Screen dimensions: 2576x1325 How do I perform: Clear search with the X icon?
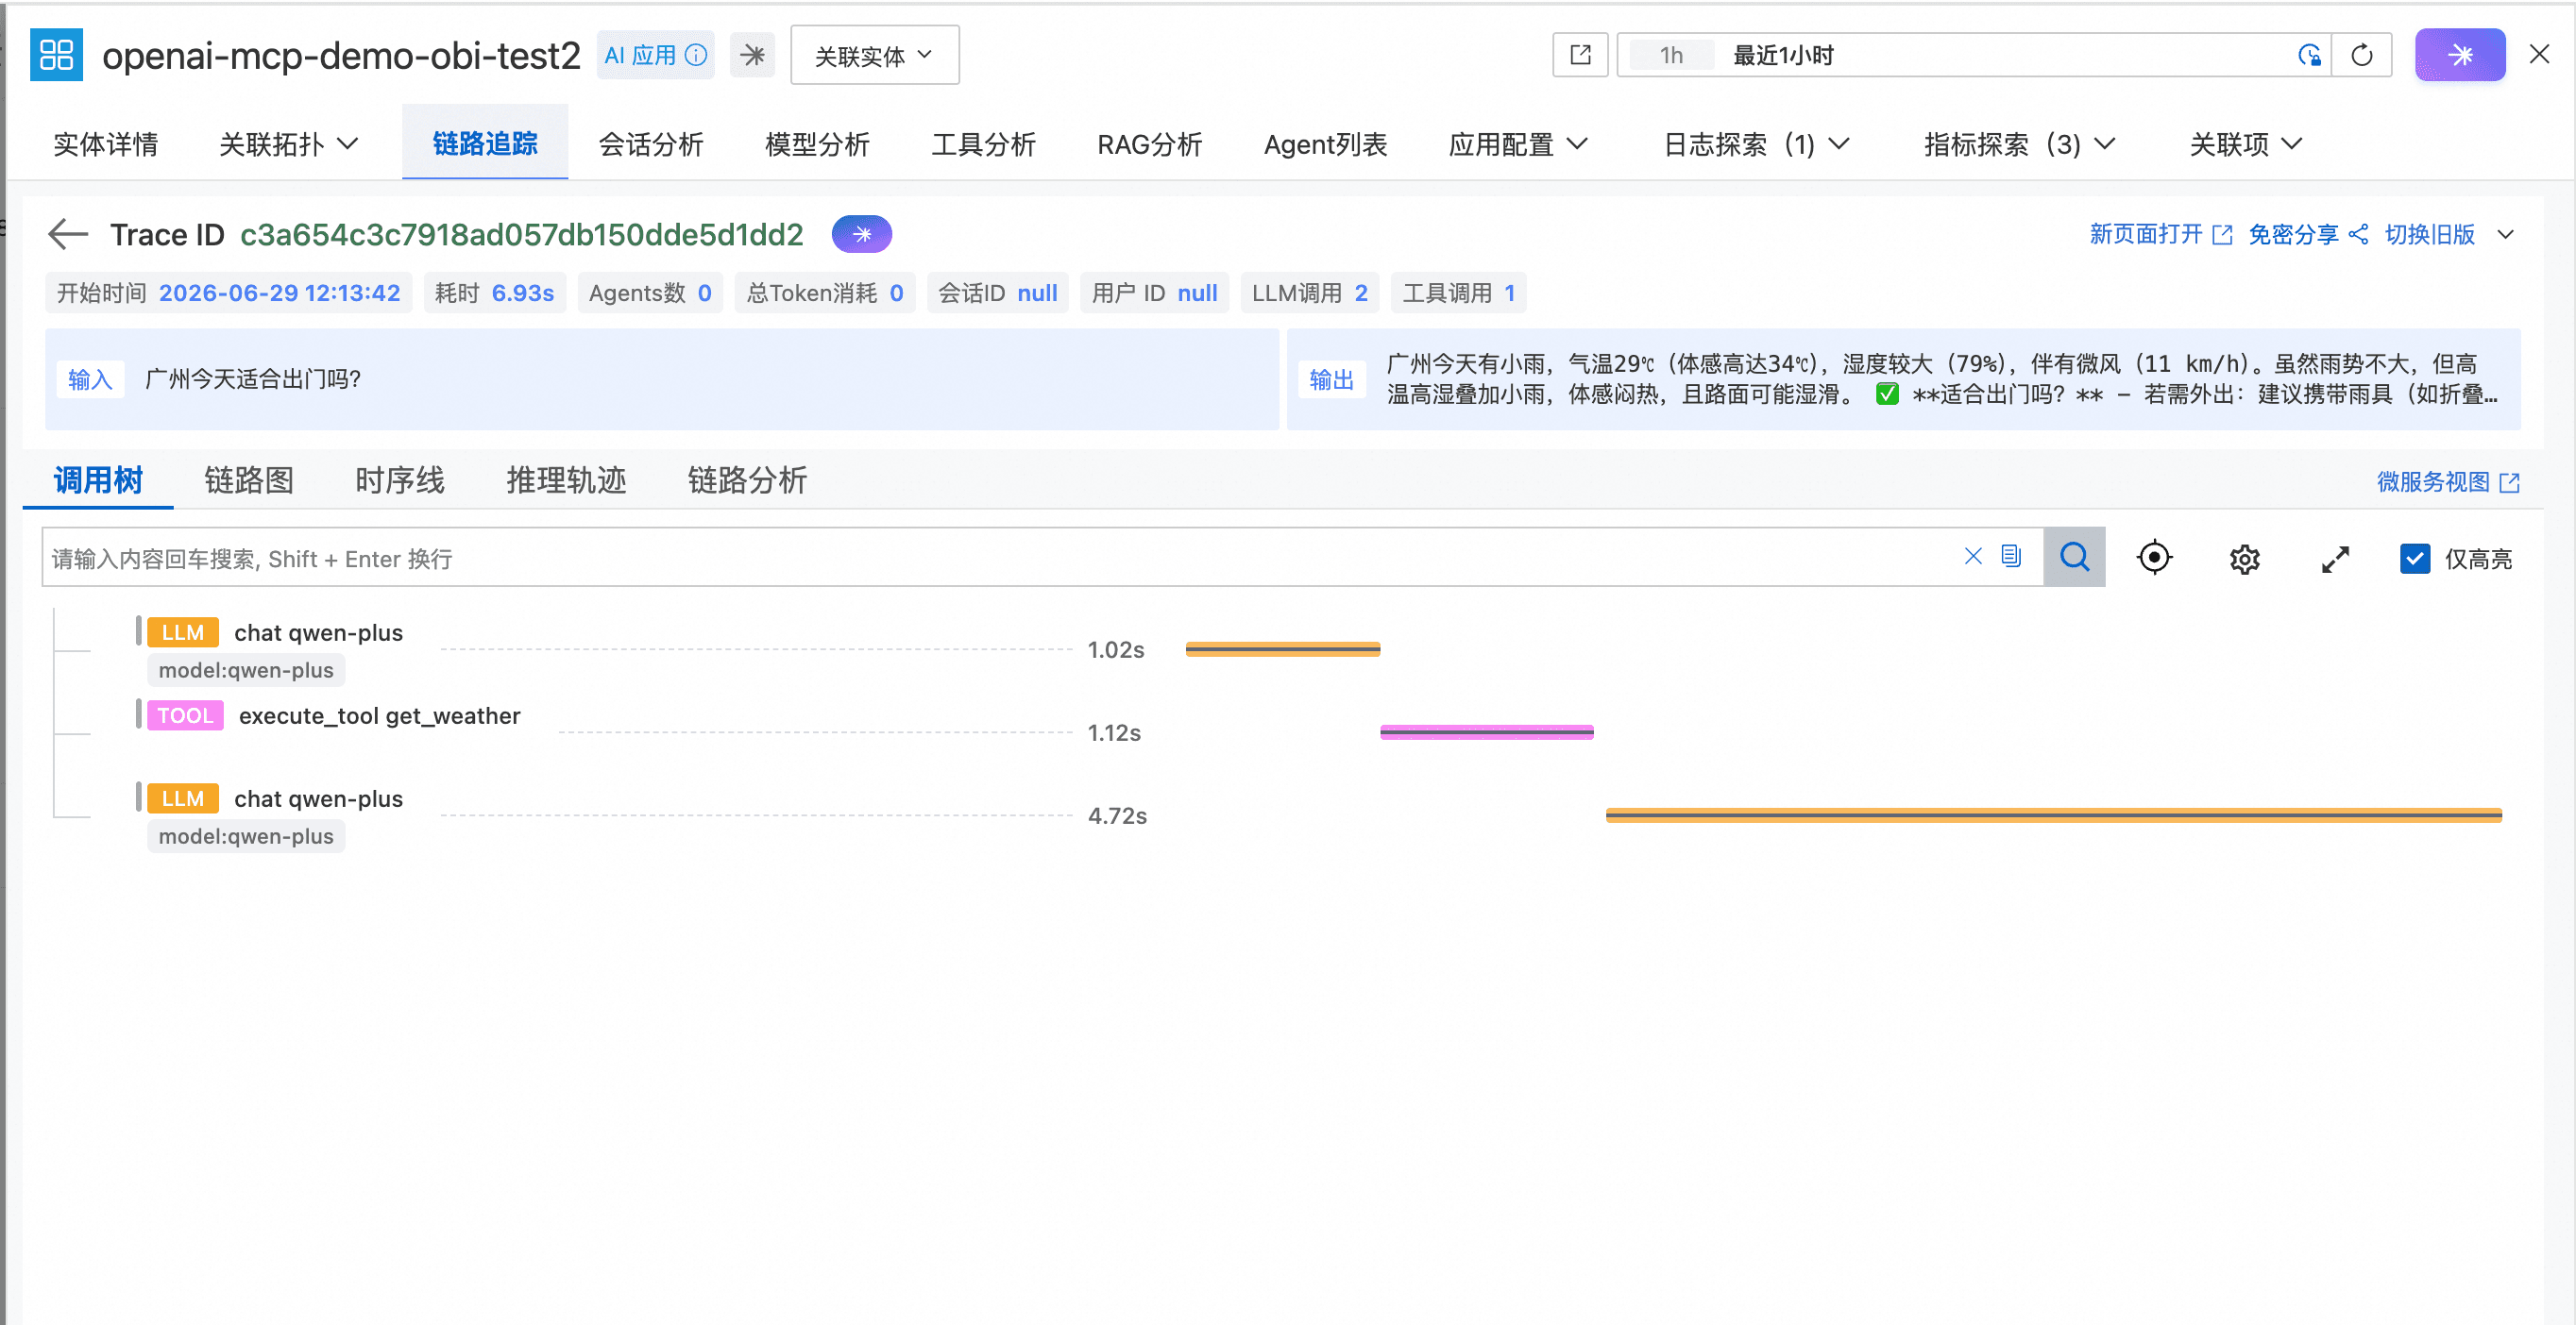pos(1973,557)
